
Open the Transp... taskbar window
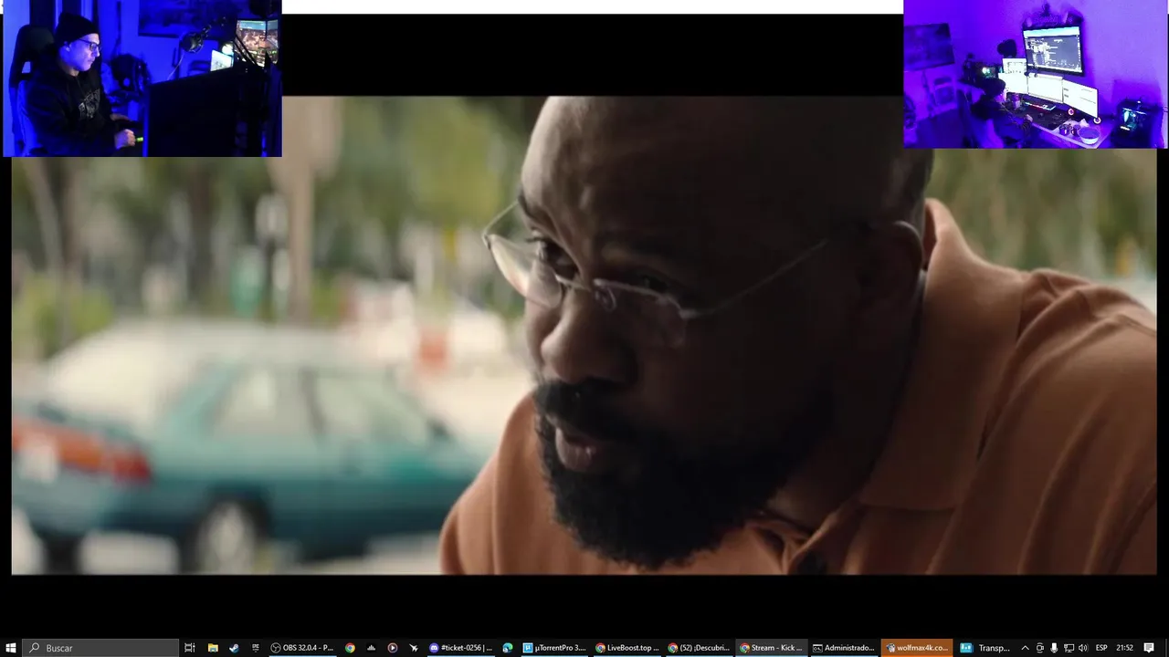click(985, 648)
